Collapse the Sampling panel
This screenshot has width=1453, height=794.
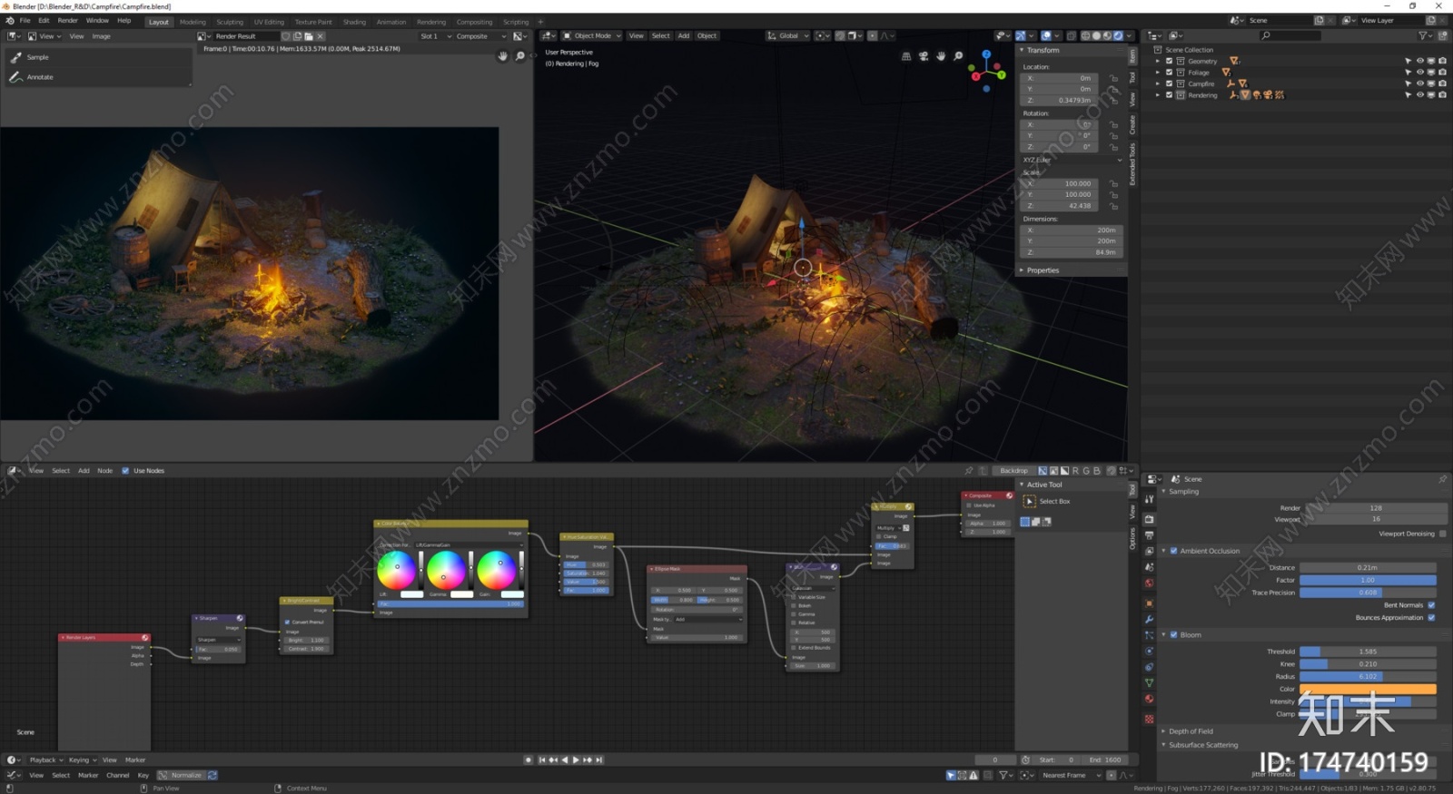coord(1163,492)
